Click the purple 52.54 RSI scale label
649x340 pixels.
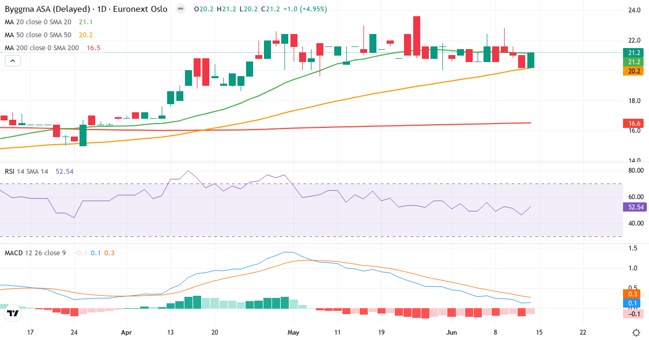click(x=634, y=207)
